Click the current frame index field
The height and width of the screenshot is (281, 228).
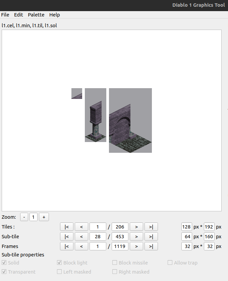pyautogui.click(x=98, y=246)
